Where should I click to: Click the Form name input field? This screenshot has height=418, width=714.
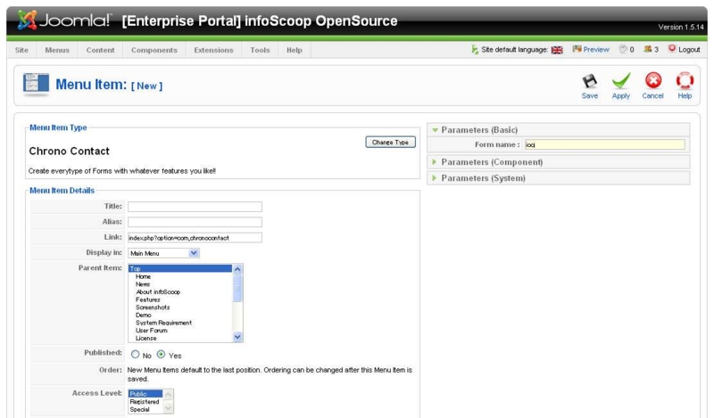[605, 144]
